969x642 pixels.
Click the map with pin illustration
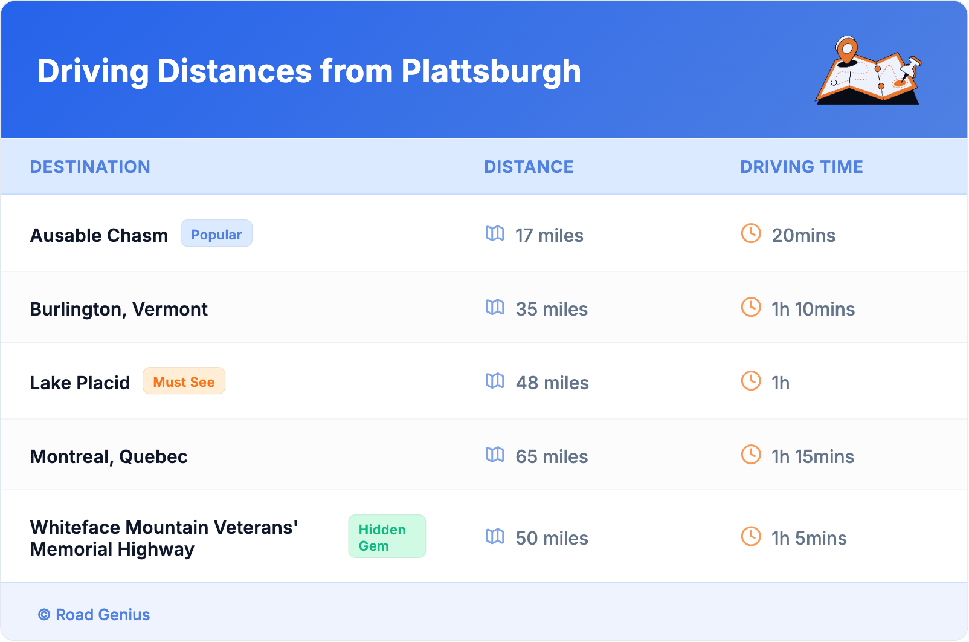point(868,71)
